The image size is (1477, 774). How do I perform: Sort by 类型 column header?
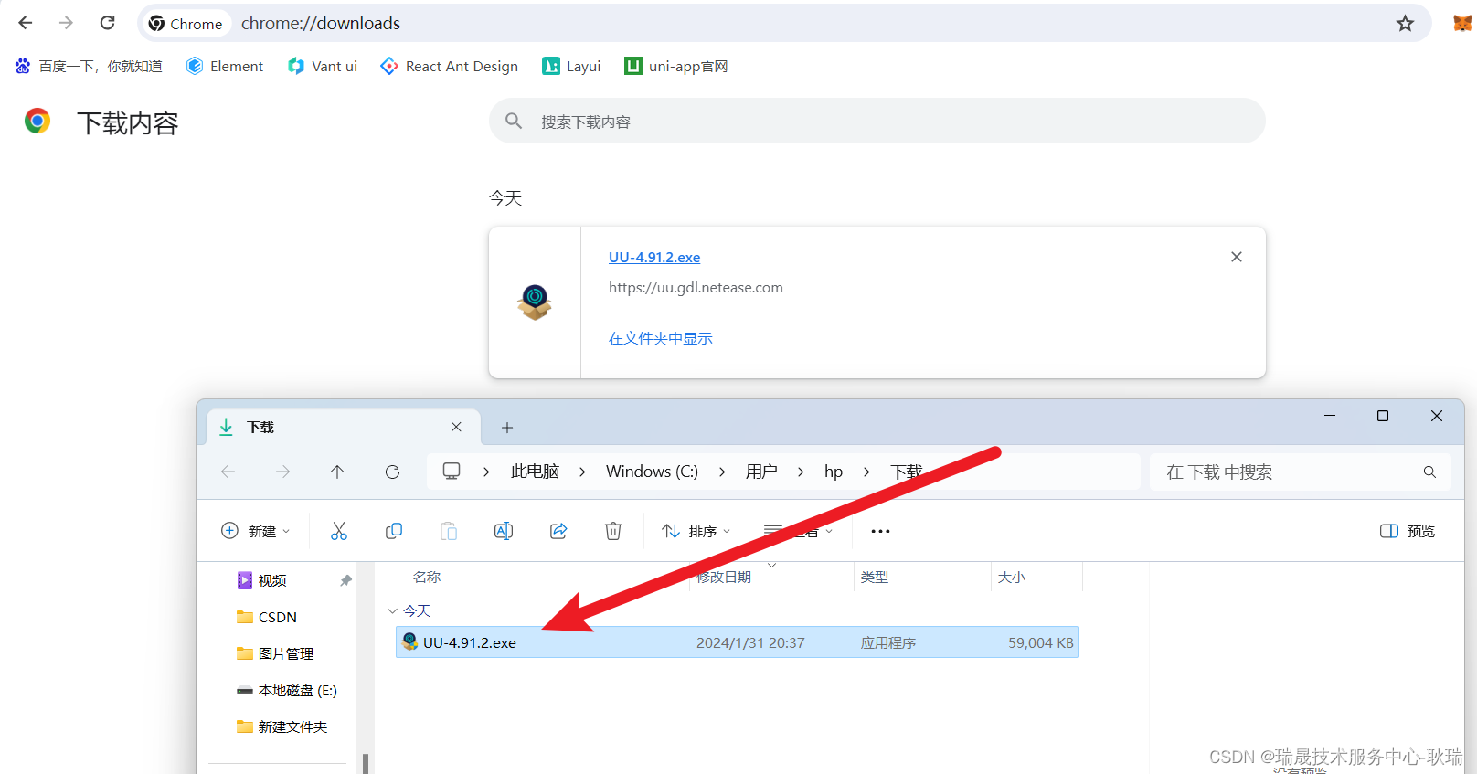[x=875, y=577]
